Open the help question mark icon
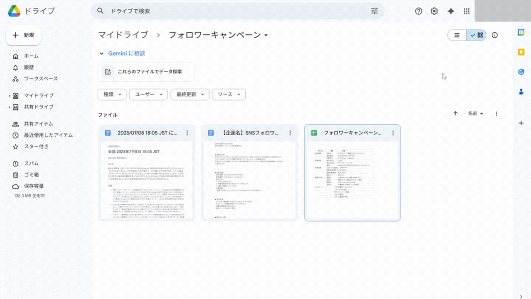The width and height of the screenshot is (531, 299). [x=419, y=11]
